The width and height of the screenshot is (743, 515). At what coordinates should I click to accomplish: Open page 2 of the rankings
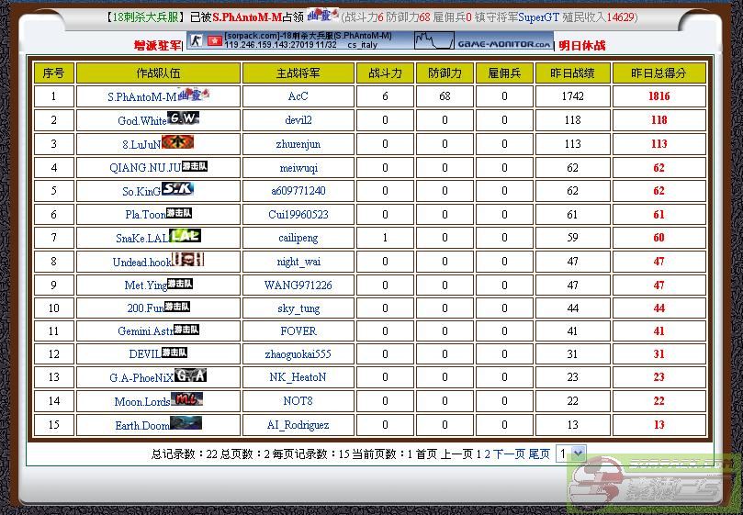(x=488, y=454)
